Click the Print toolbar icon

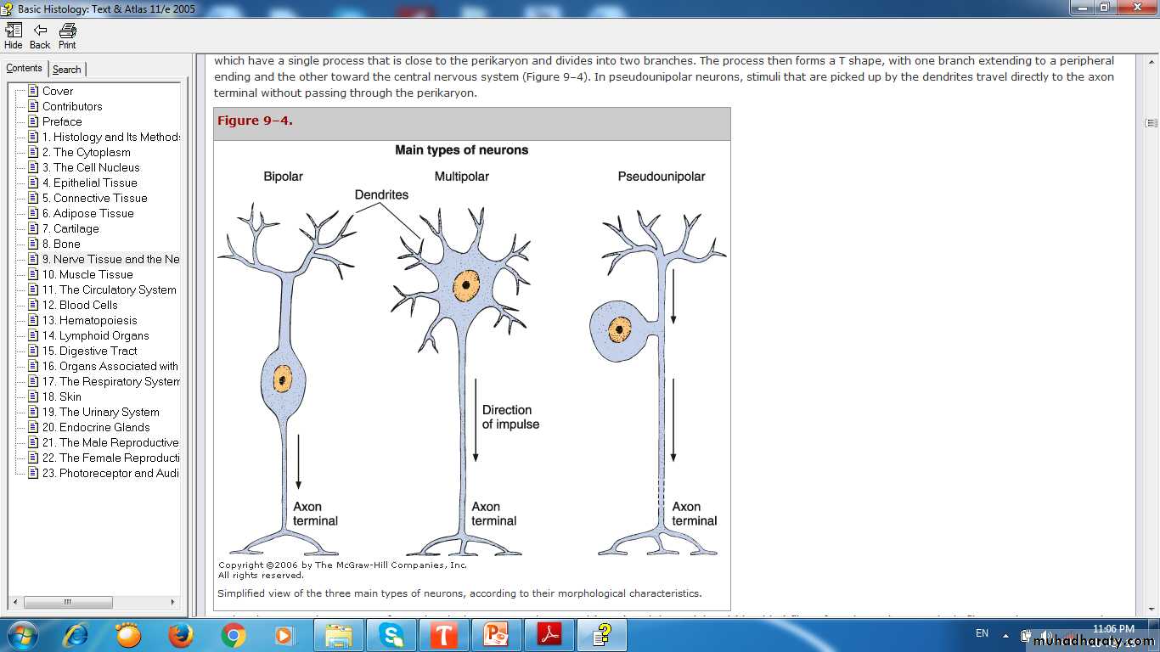click(x=67, y=36)
